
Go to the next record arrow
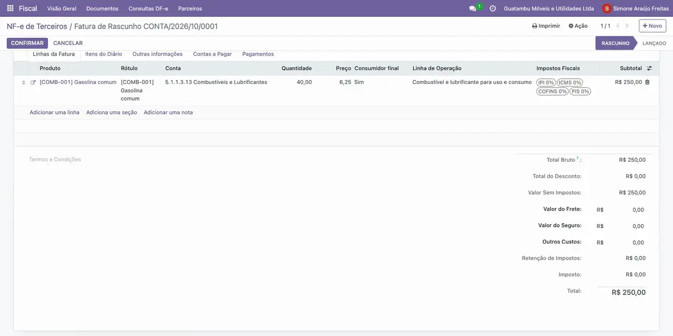click(627, 26)
